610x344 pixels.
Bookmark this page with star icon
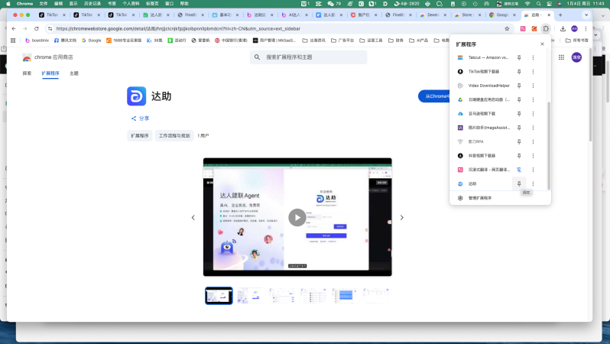507,28
